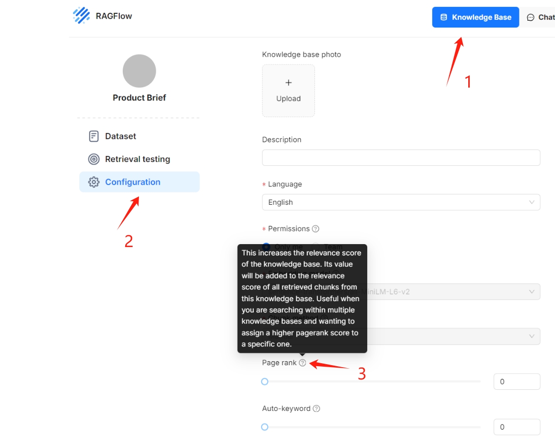
Task: Click the Auto-keyword help icon
Action: tap(316, 409)
